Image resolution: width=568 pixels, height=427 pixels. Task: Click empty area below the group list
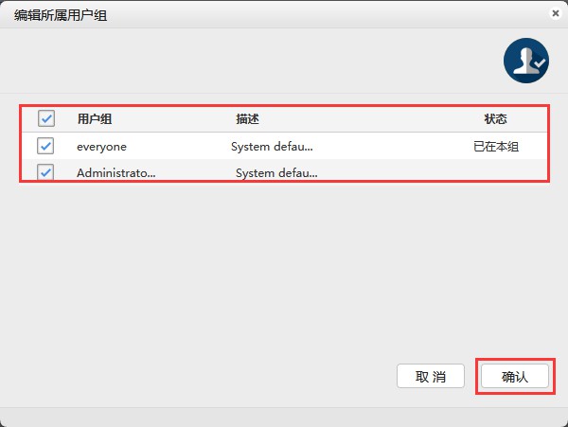click(x=284, y=265)
